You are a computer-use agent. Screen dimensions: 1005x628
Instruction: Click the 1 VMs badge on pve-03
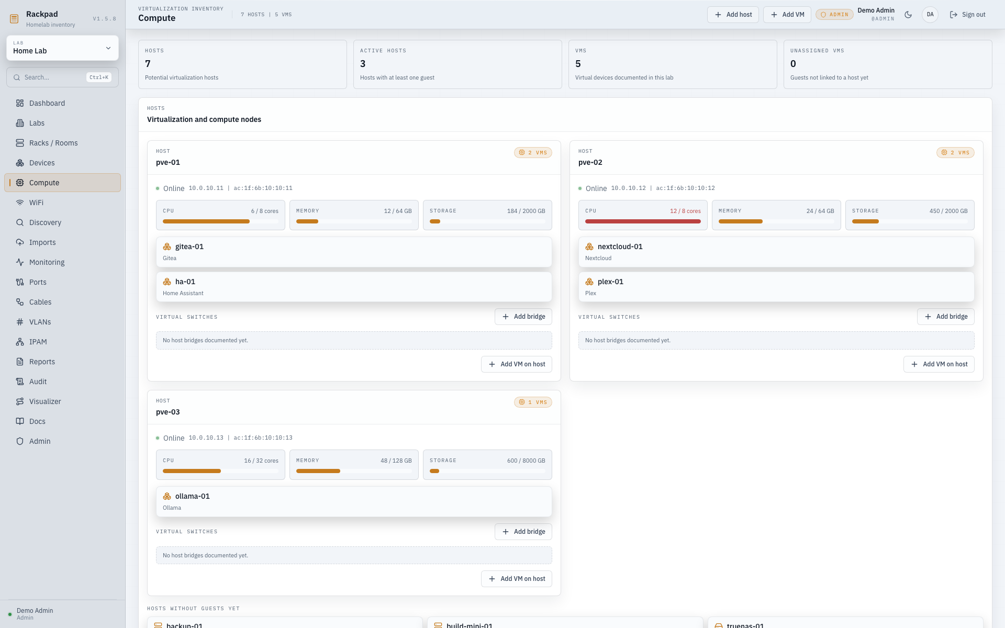tap(533, 402)
